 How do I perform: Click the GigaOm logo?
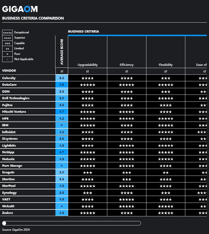coord(20,9)
